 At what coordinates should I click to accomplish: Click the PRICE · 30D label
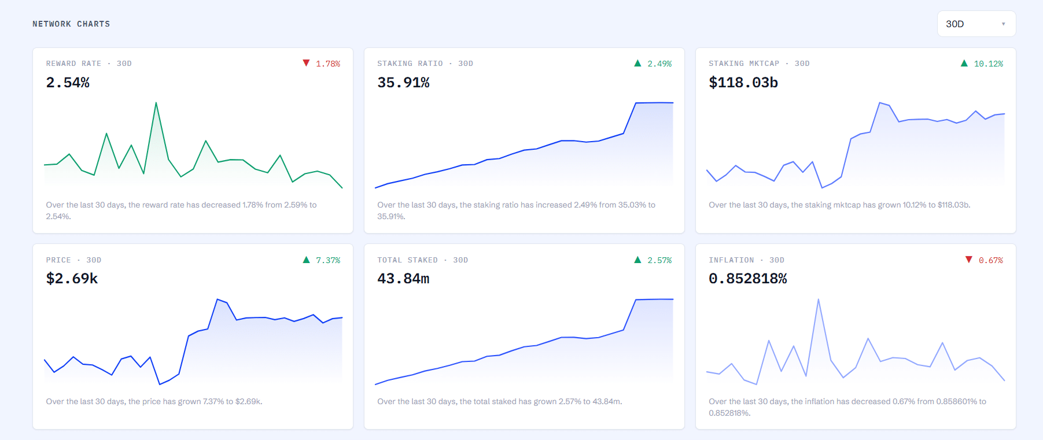click(73, 260)
